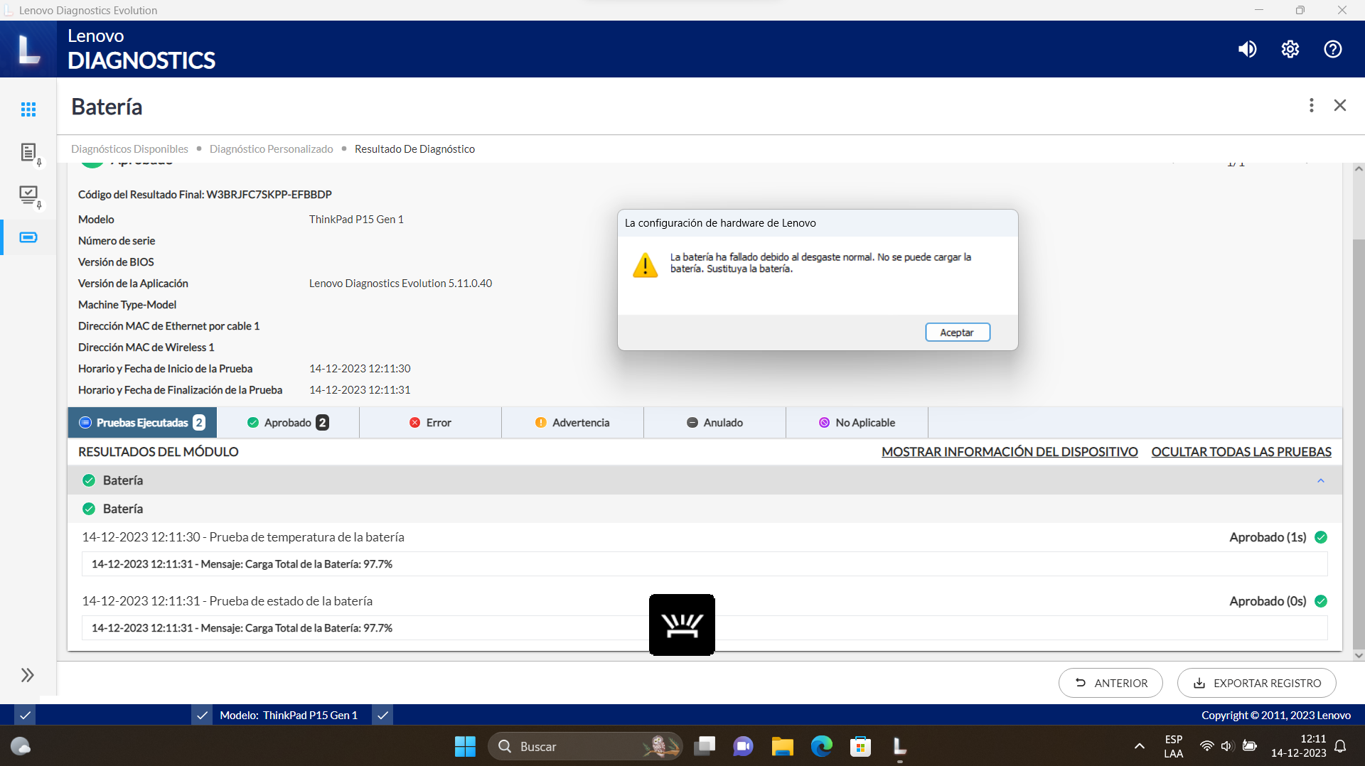Screen dimensions: 1365x766
Task: Open the Windows Start menu
Action: 465,746
